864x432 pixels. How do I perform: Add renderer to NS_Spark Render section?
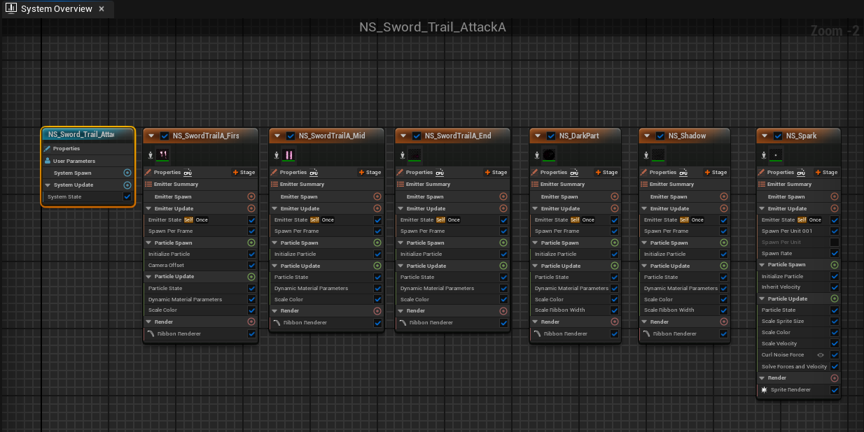pyautogui.click(x=834, y=378)
